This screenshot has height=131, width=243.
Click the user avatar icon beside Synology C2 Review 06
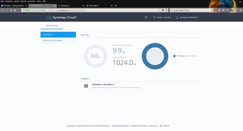pyautogui.click(x=177, y=17)
